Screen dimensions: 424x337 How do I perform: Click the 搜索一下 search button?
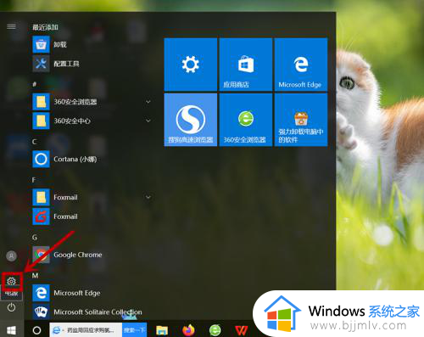tap(135, 330)
